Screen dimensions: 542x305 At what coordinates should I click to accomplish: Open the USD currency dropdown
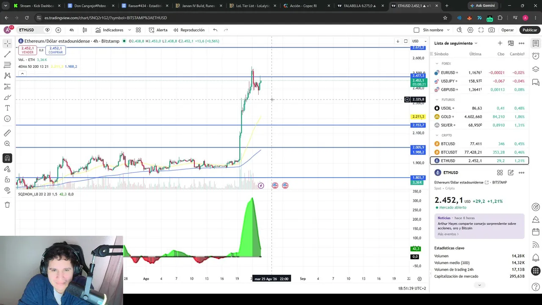419,41
